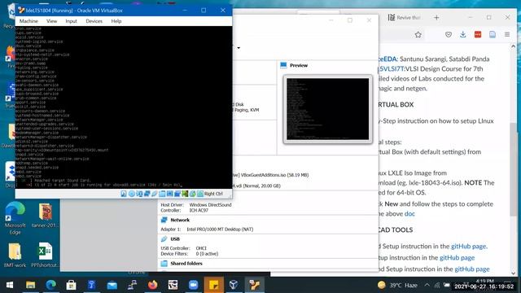Image resolution: width=521 pixels, height=293 pixels.
Task: Click the scroll-down arrow of the Firefox page
Action: (514, 273)
